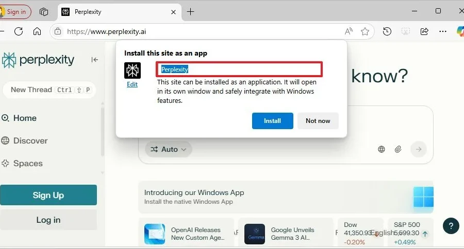Refresh the page with the reload icon
Image resolution: width=464 pixels, height=249 pixels.
19,31
